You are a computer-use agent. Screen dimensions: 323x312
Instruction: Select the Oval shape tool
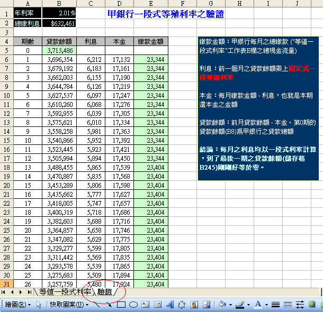(133, 305)
